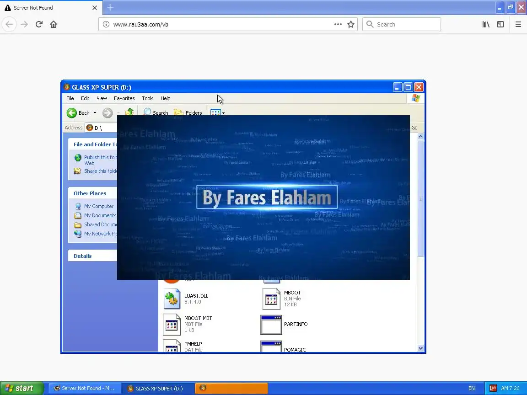Viewport: 527px width, 395px height.
Task: Open Firefox Library icon
Action: click(x=486, y=24)
